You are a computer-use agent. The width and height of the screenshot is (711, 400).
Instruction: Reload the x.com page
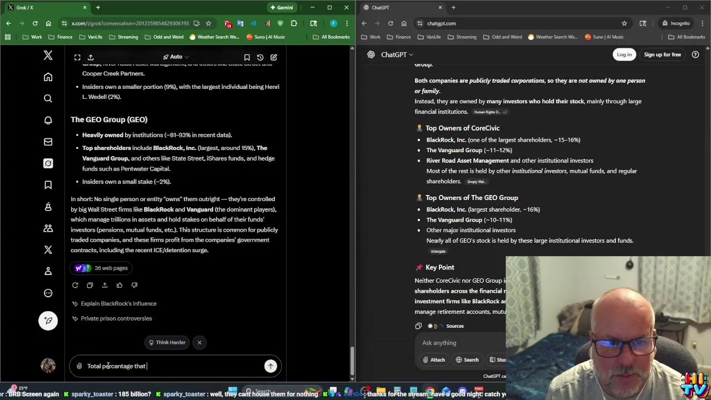pos(35,23)
